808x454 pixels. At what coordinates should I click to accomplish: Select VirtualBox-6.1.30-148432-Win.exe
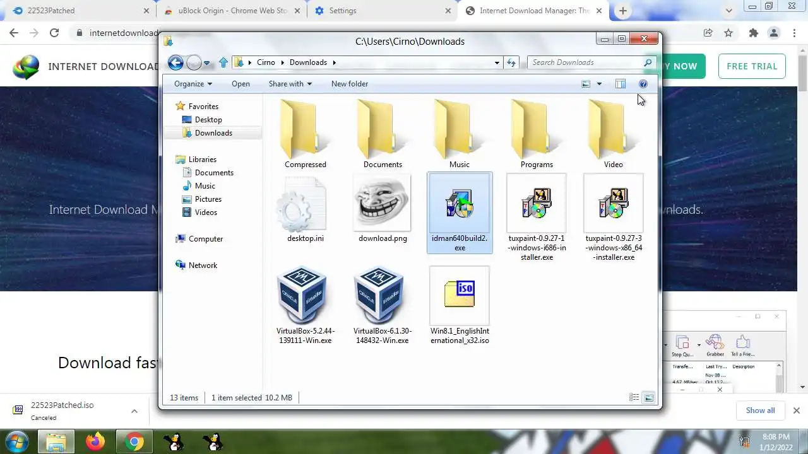coord(383,306)
